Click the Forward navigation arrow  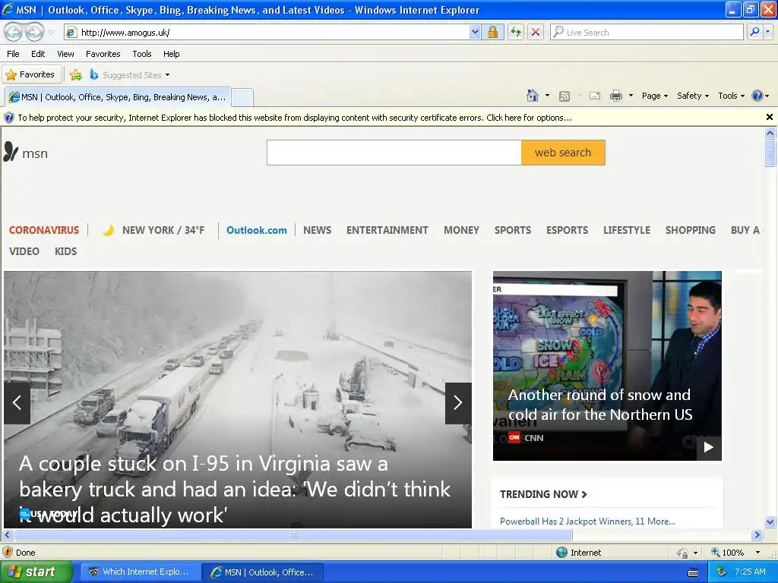pyautogui.click(x=34, y=32)
